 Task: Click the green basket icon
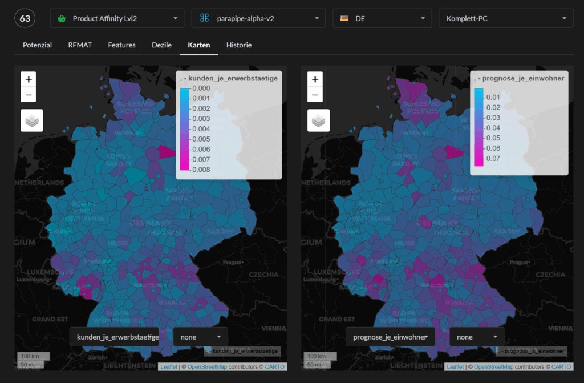coord(62,18)
